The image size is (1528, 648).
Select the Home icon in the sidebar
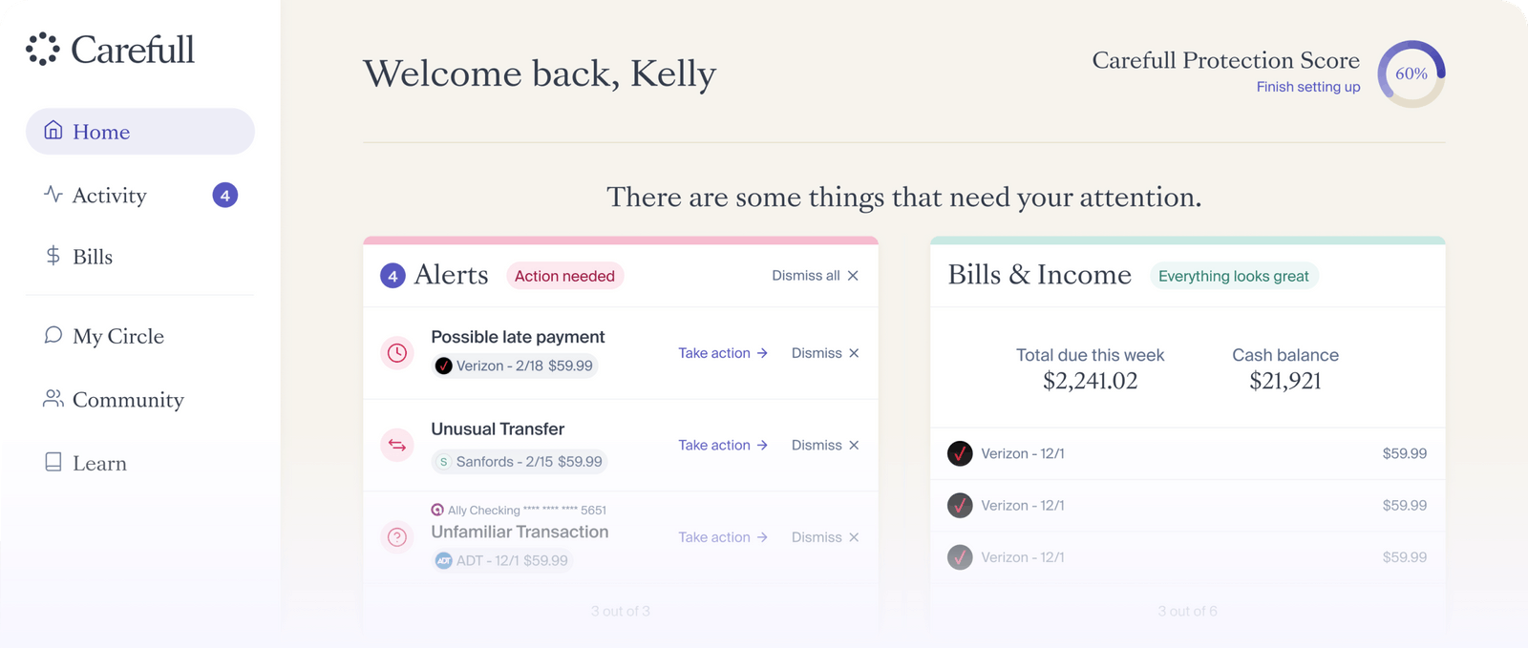[x=53, y=132]
